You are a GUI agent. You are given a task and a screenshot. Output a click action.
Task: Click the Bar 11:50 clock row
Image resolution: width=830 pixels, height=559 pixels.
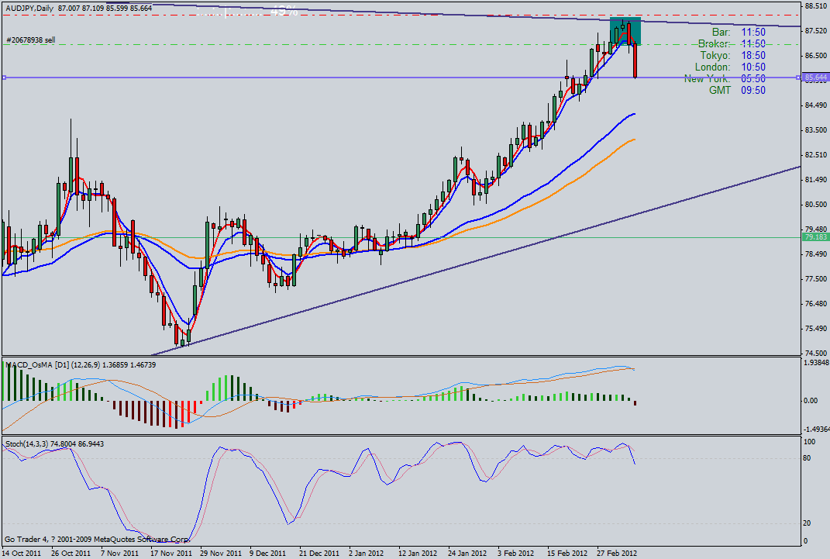point(739,32)
